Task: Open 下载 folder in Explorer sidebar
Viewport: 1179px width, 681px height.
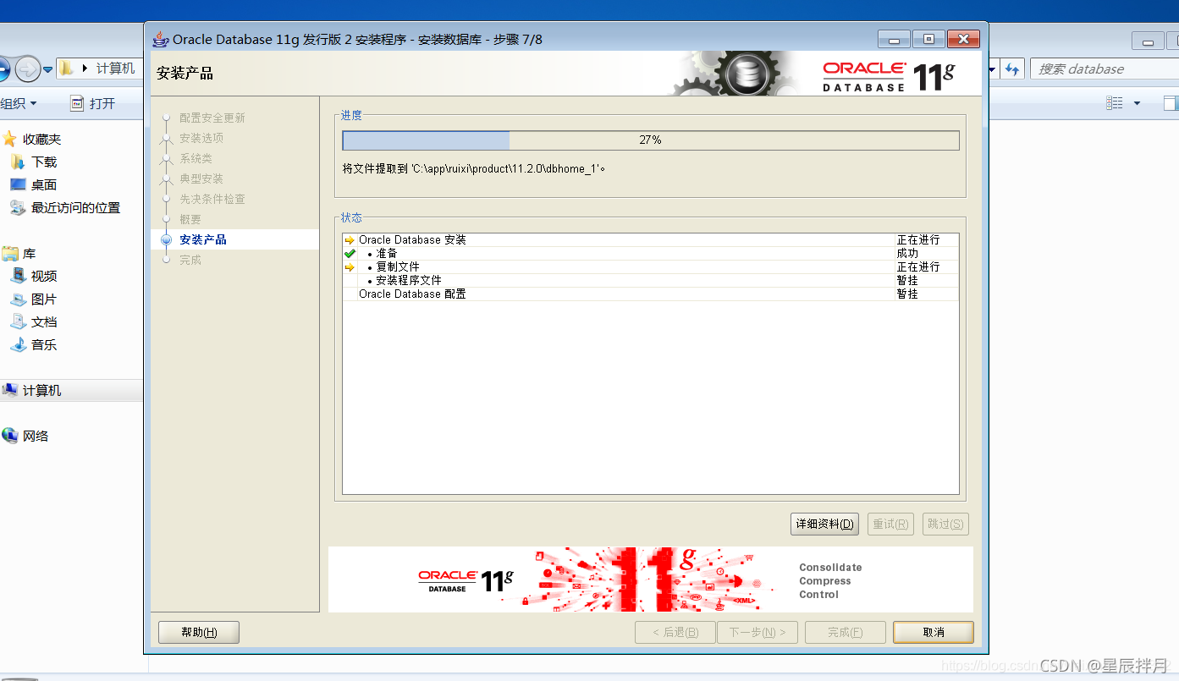Action: [x=44, y=162]
